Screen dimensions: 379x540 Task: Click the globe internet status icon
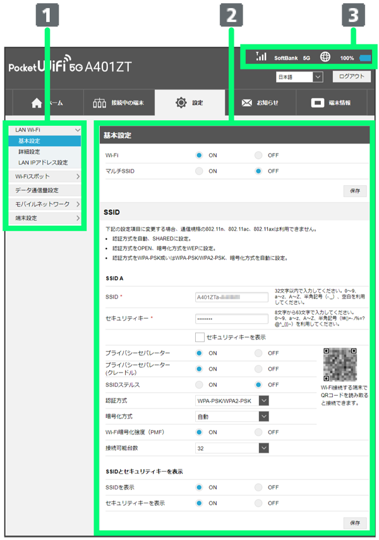click(x=325, y=57)
